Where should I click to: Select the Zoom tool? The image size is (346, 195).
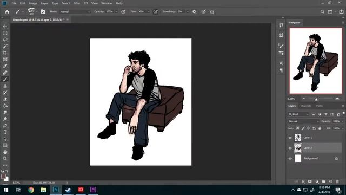(5, 159)
